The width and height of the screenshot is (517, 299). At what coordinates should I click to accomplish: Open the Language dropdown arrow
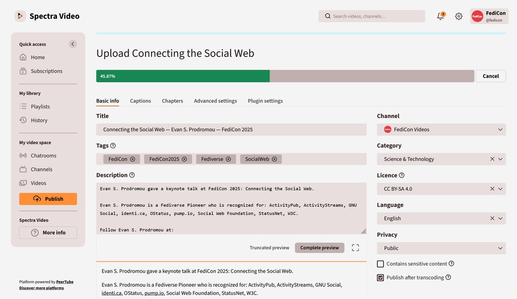pyautogui.click(x=500, y=218)
